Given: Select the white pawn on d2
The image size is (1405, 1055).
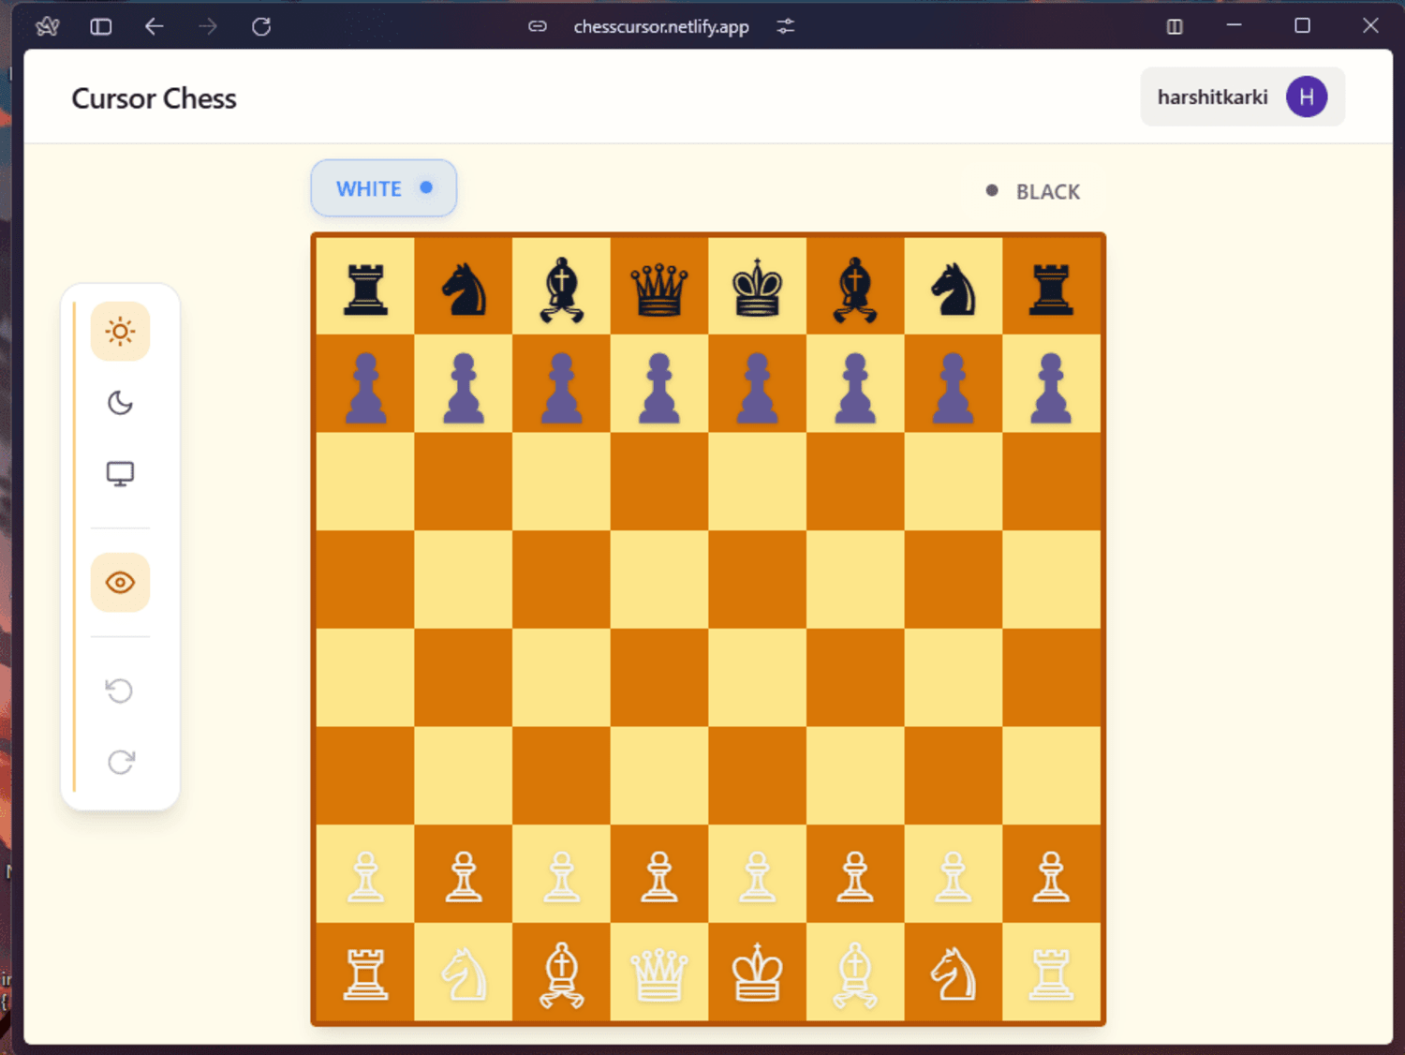Looking at the screenshot, I should click(x=659, y=874).
